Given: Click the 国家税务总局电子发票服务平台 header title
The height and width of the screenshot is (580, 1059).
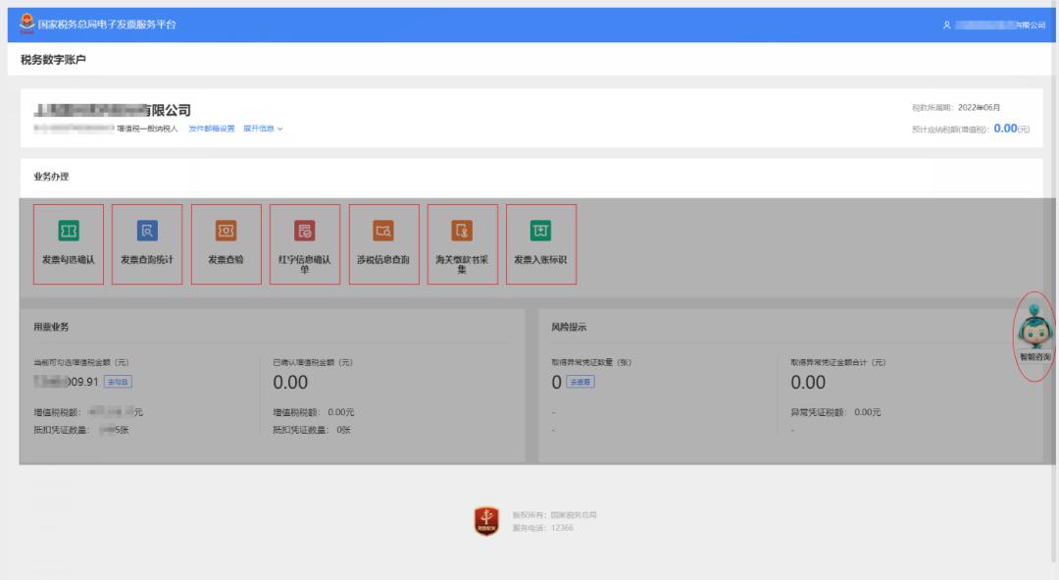Looking at the screenshot, I should [107, 24].
